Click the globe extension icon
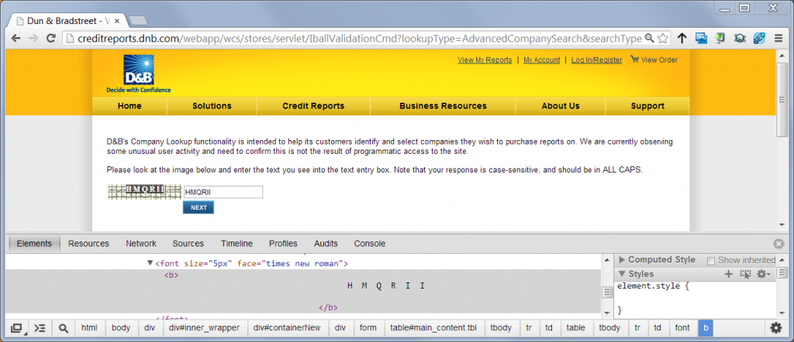Image resolution: width=794 pixels, height=342 pixels. (739, 39)
